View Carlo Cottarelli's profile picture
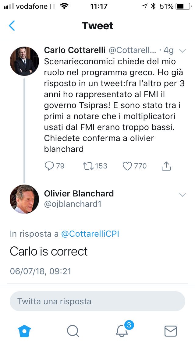Screen dimensions: 195x346 24,61
